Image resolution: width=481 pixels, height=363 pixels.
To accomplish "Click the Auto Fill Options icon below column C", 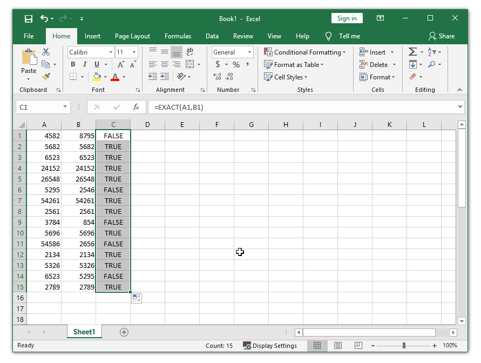I will click(136, 298).
